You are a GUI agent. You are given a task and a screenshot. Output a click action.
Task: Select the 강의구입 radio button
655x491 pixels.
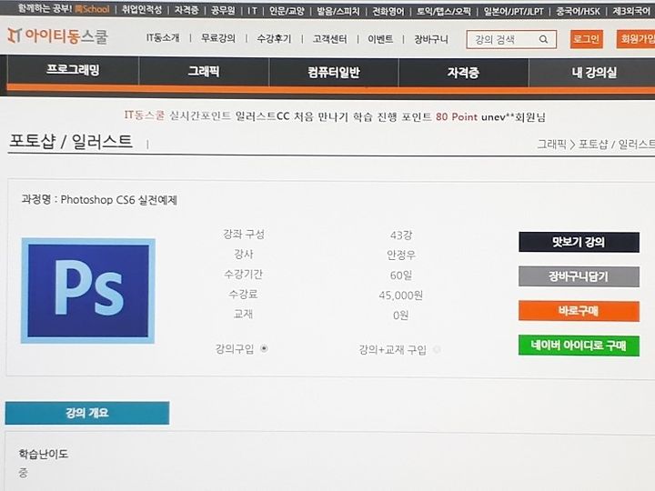tap(264, 348)
